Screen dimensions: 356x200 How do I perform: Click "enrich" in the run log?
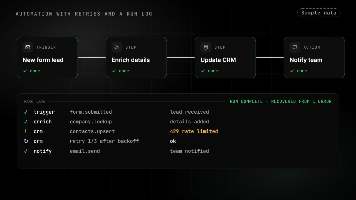(43, 122)
